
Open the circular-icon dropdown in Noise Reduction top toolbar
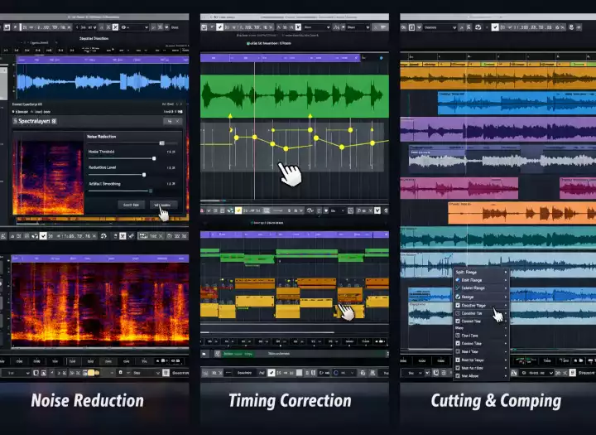pos(135,27)
